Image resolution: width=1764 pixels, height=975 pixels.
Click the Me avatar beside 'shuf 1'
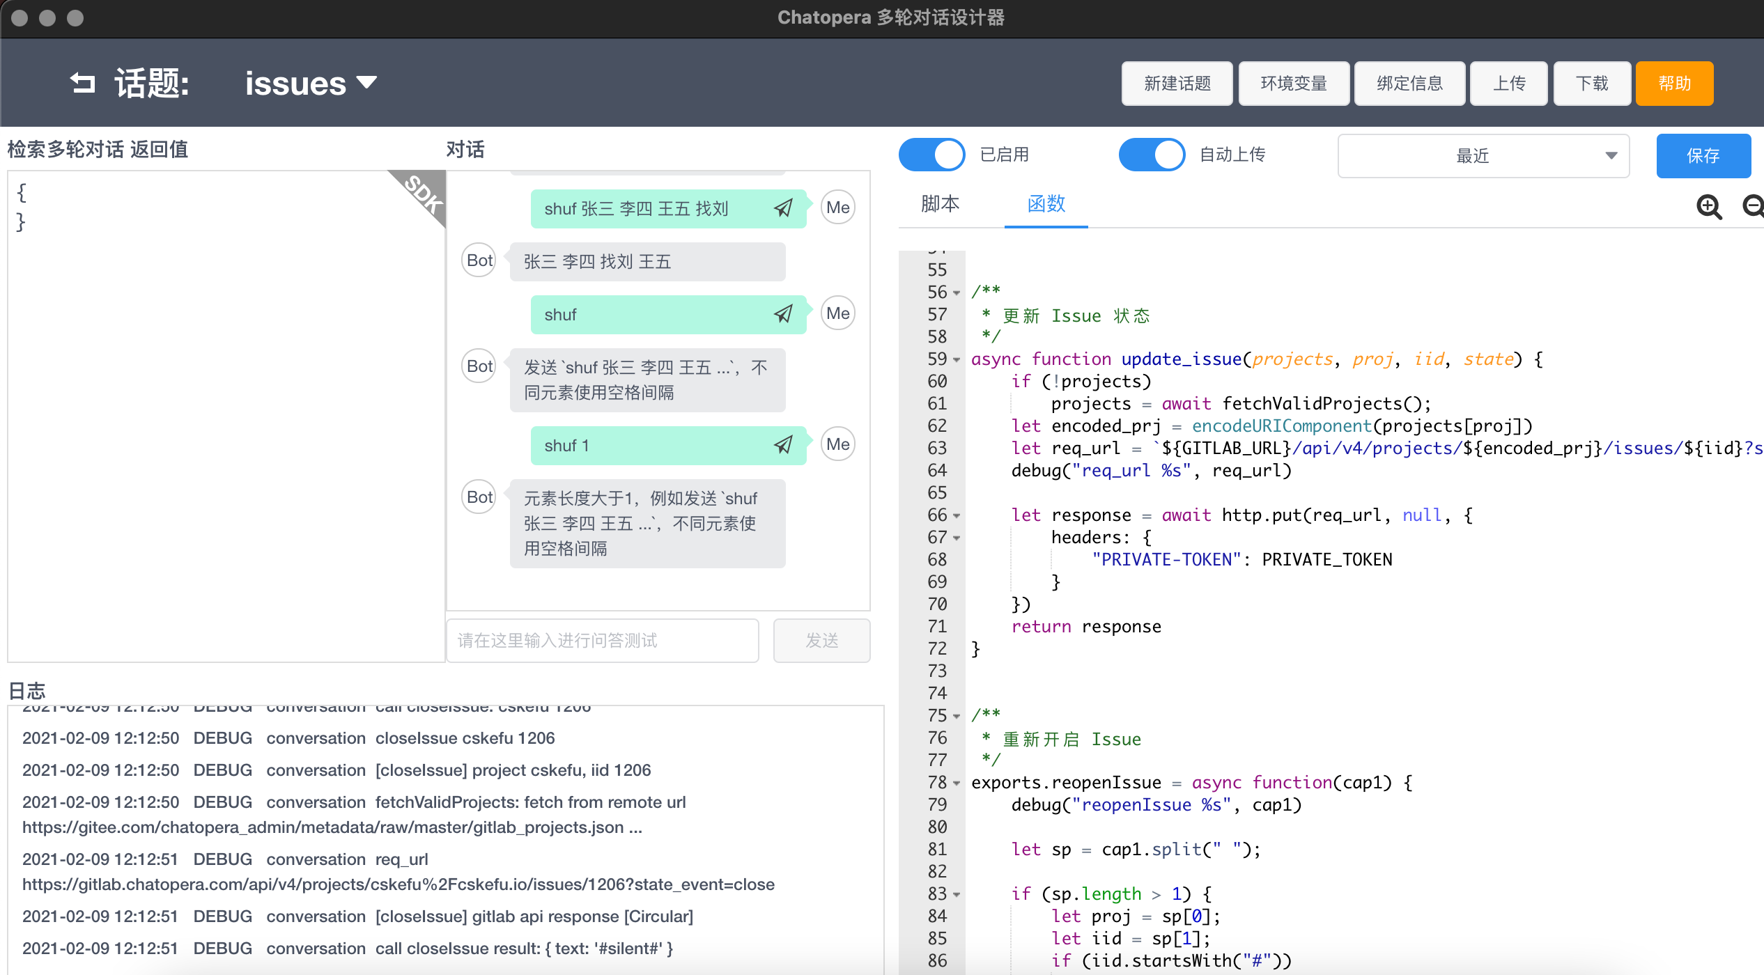pyautogui.click(x=838, y=444)
